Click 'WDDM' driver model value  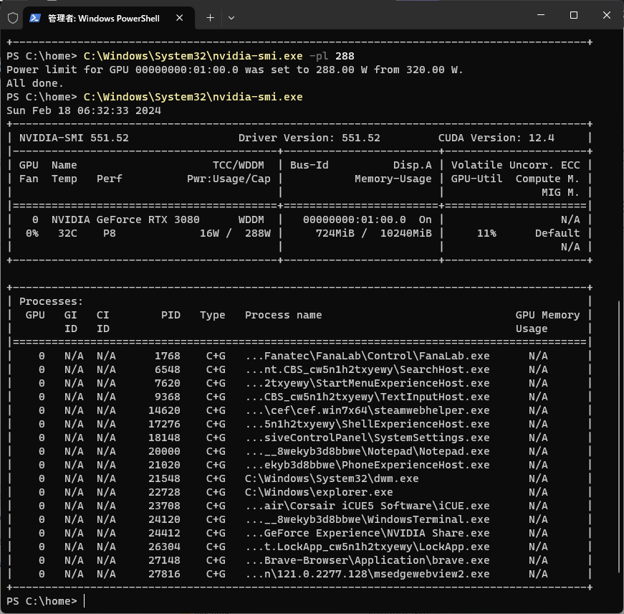[x=251, y=219]
